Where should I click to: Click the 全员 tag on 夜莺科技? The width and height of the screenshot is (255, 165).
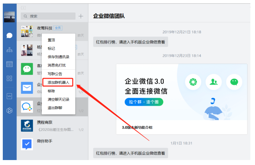click(x=58, y=28)
